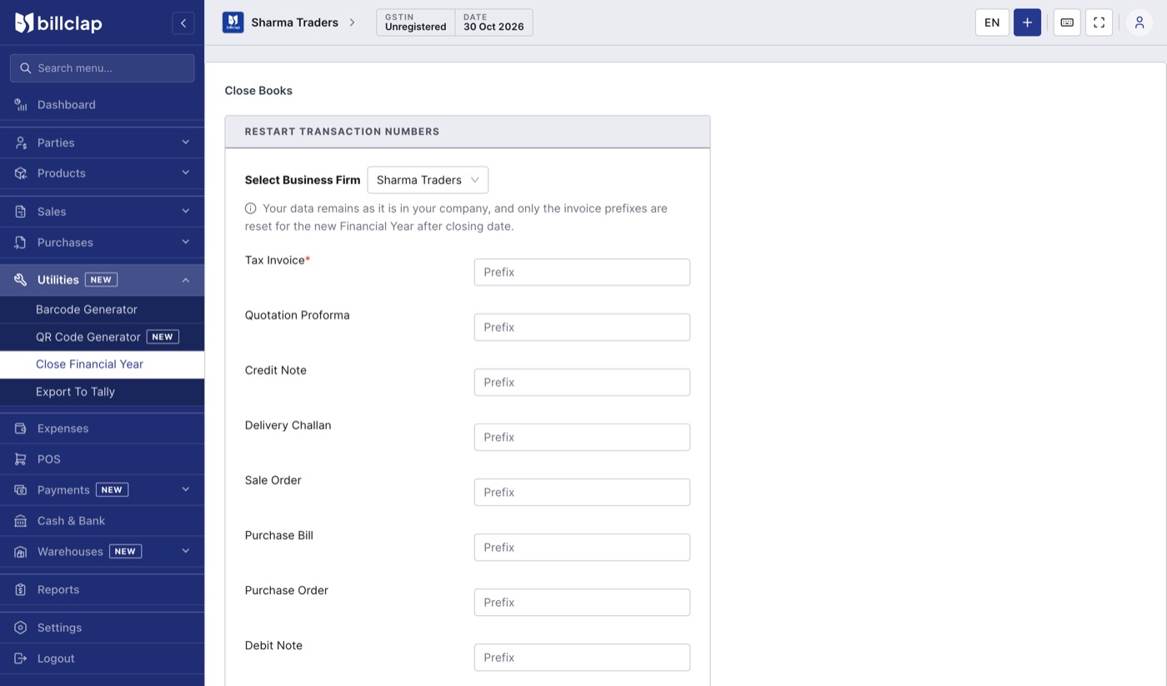
Task: Click the POS cart icon
Action: tap(21, 459)
